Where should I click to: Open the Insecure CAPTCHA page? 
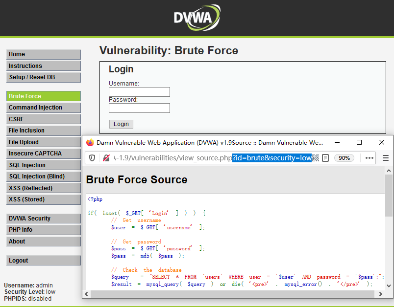44,153
